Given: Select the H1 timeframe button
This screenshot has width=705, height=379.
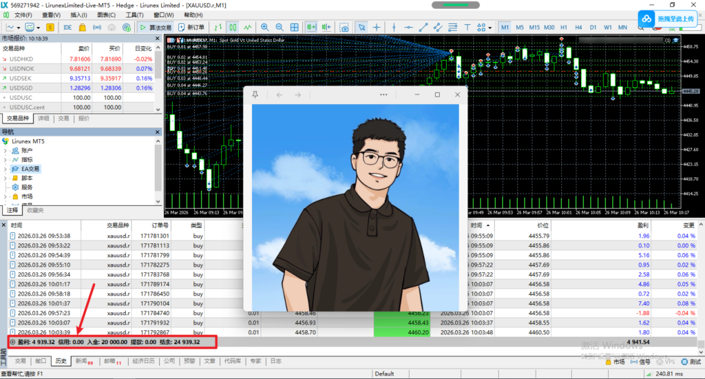Looking at the screenshot, I should point(563,28).
